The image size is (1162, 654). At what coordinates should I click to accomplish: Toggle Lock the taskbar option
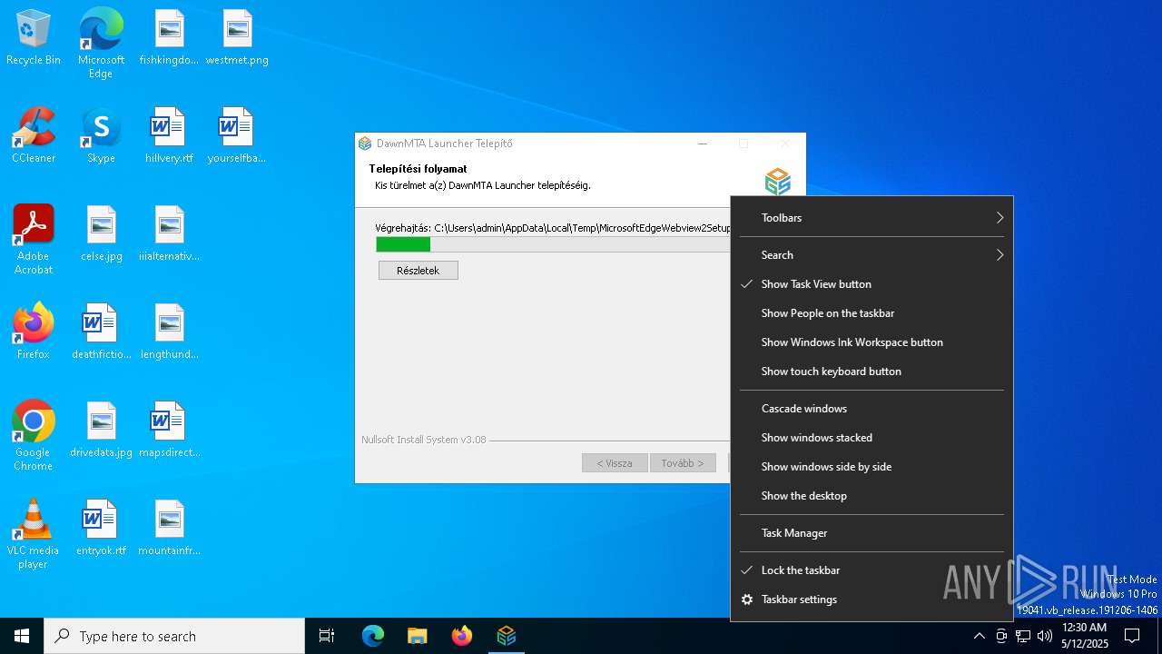pyautogui.click(x=871, y=570)
